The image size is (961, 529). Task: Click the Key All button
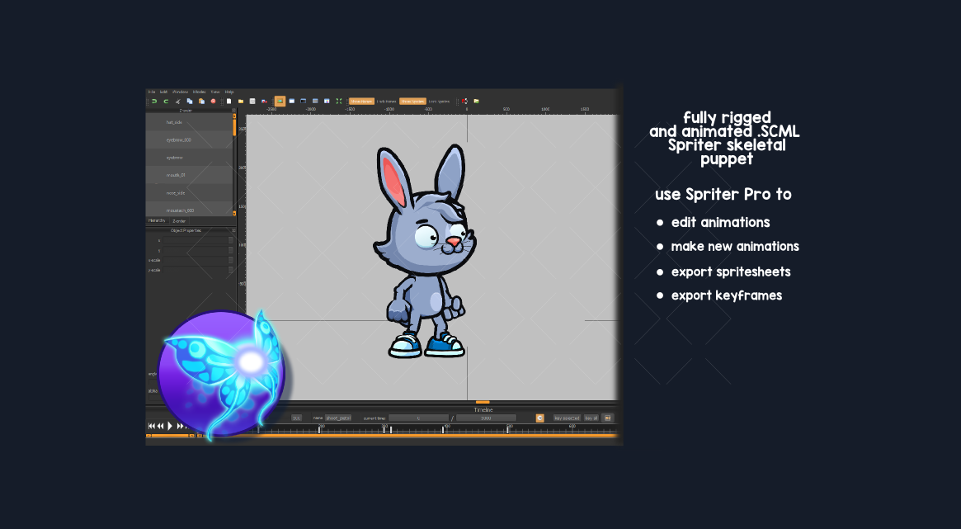tap(591, 418)
